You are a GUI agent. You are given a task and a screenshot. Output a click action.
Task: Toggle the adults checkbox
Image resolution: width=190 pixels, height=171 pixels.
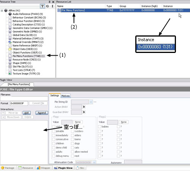(x=54, y=152)
